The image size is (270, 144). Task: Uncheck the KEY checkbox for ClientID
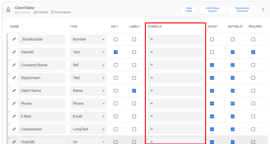click(x=115, y=52)
